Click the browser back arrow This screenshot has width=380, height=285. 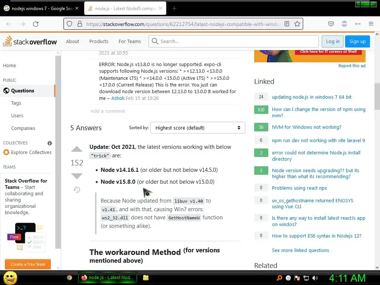click(9, 24)
